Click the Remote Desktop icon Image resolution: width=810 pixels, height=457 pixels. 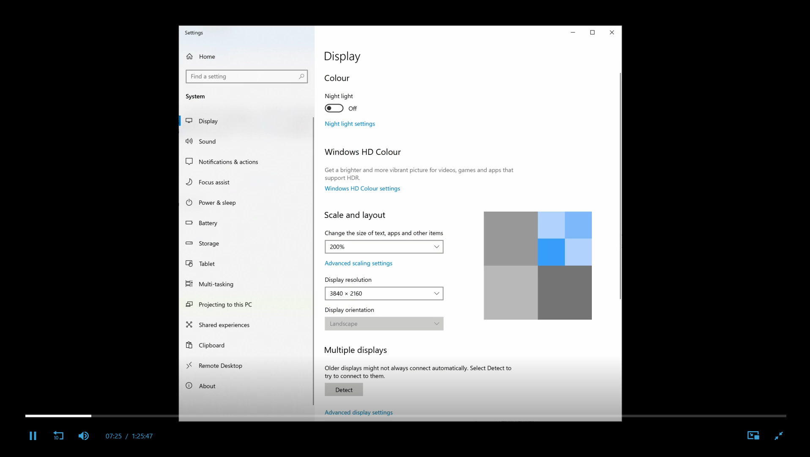189,365
